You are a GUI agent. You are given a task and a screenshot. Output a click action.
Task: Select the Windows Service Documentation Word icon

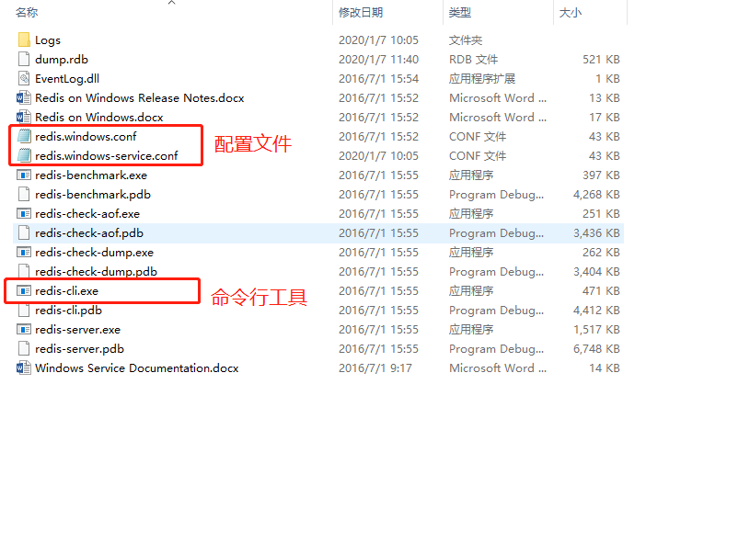click(24, 368)
